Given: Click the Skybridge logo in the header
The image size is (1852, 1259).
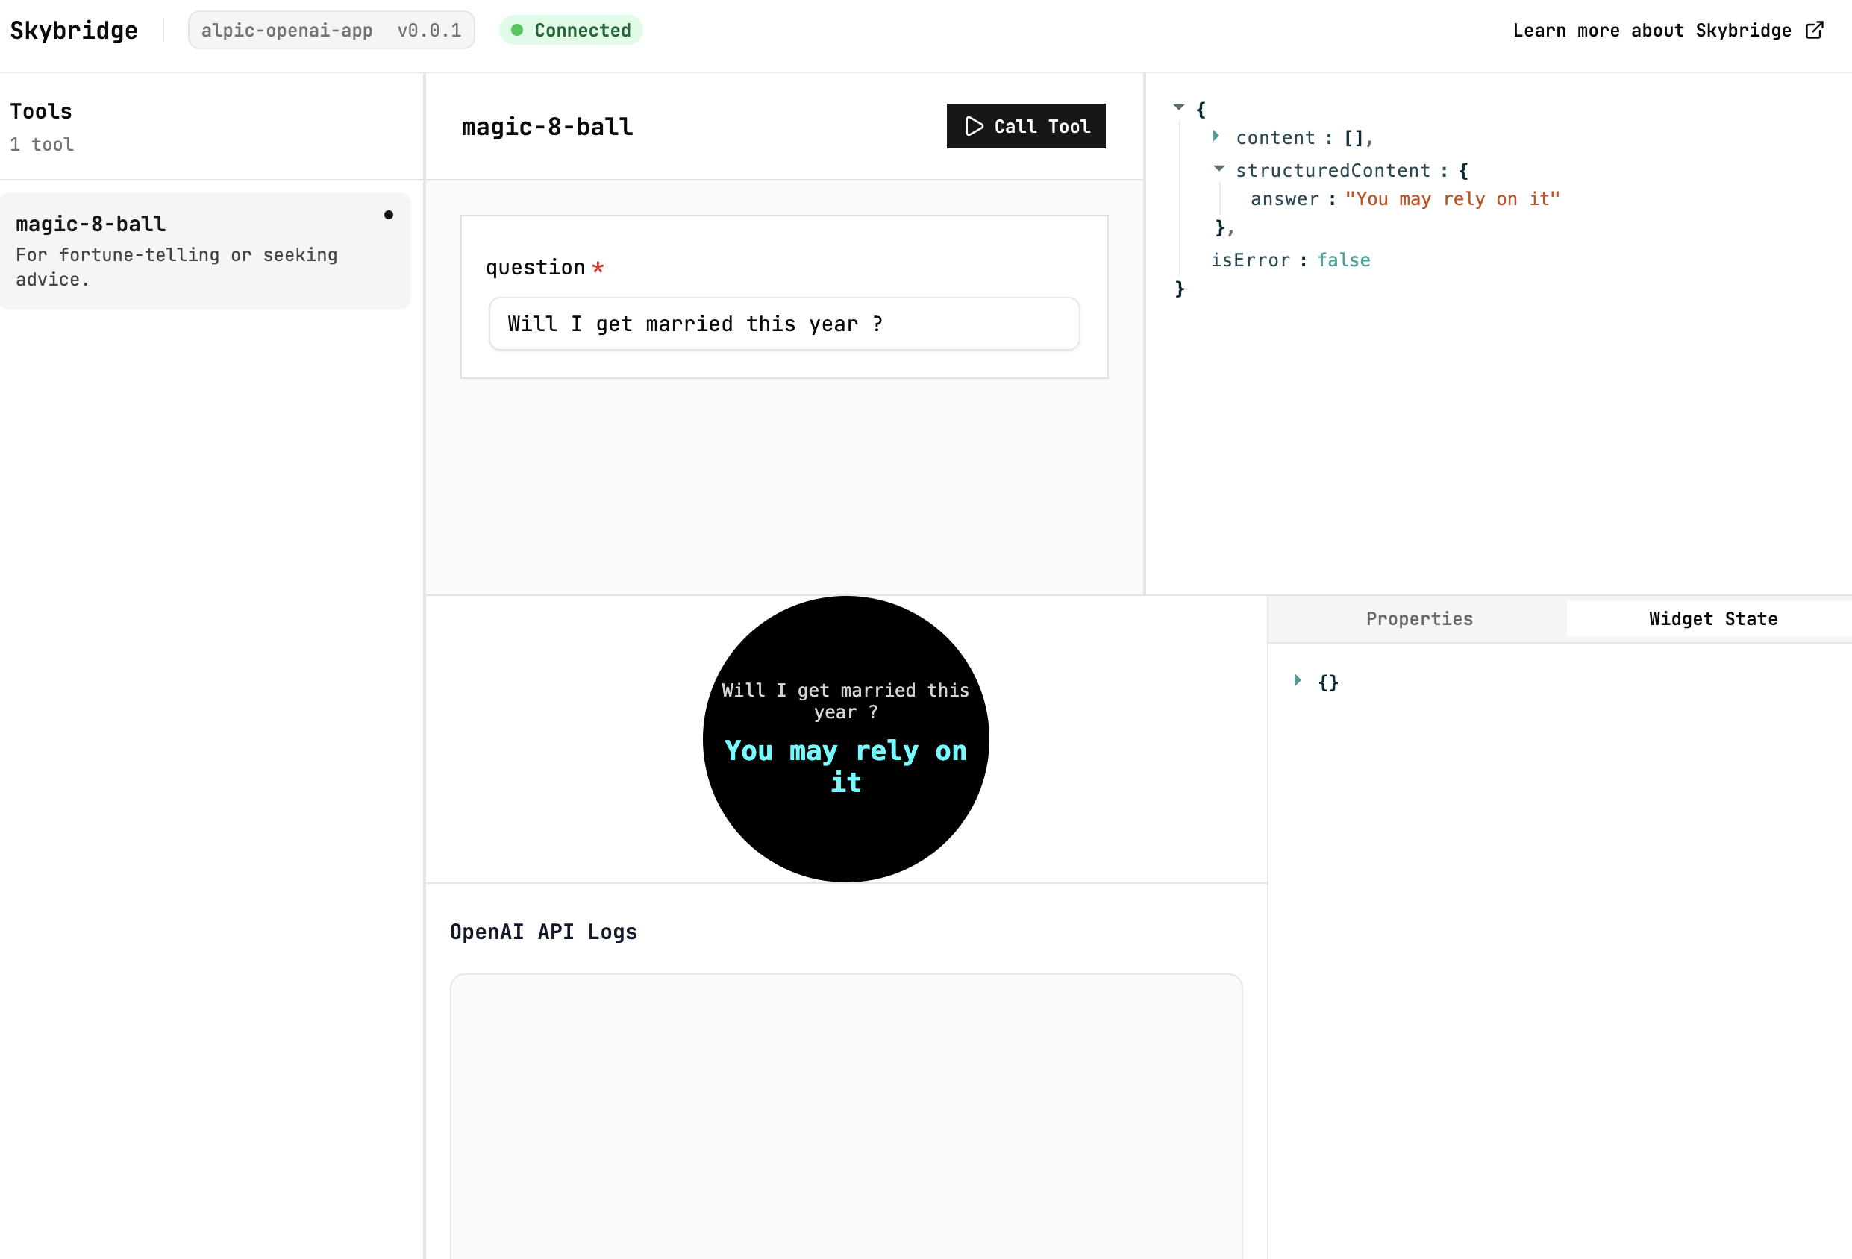Looking at the screenshot, I should [x=73, y=31].
